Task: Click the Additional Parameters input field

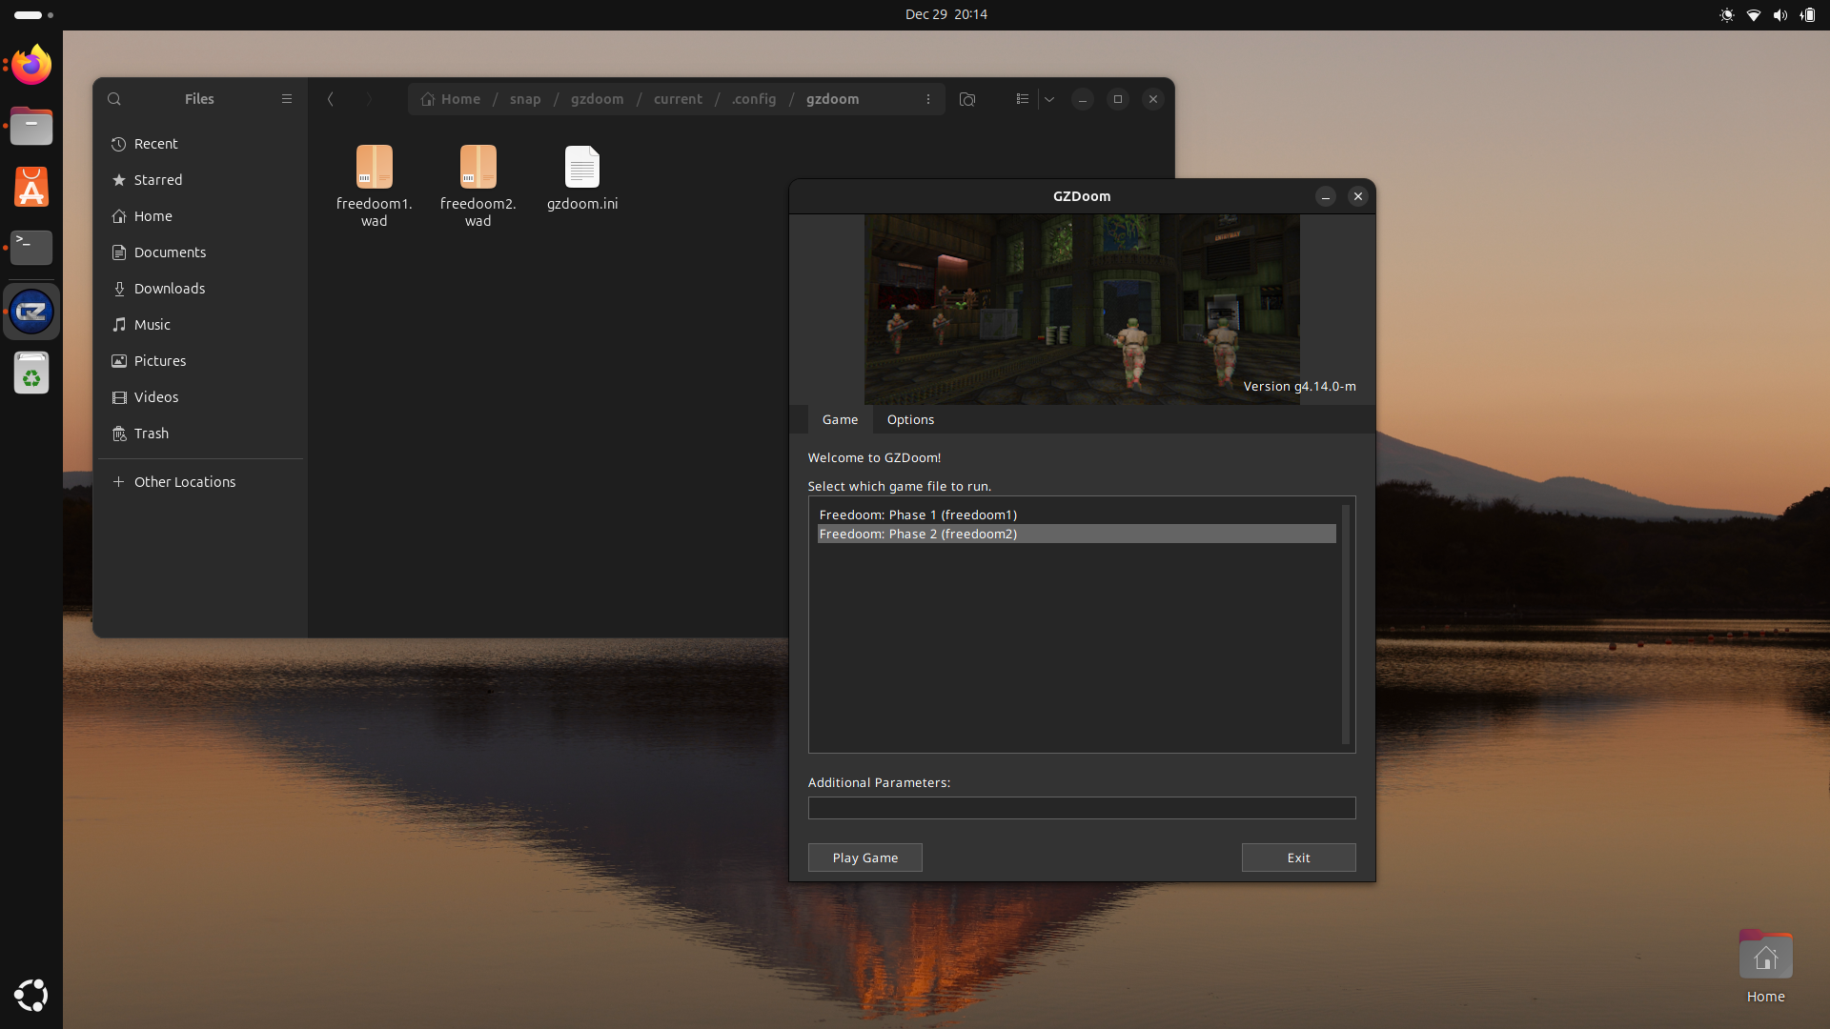Action: pyautogui.click(x=1081, y=808)
